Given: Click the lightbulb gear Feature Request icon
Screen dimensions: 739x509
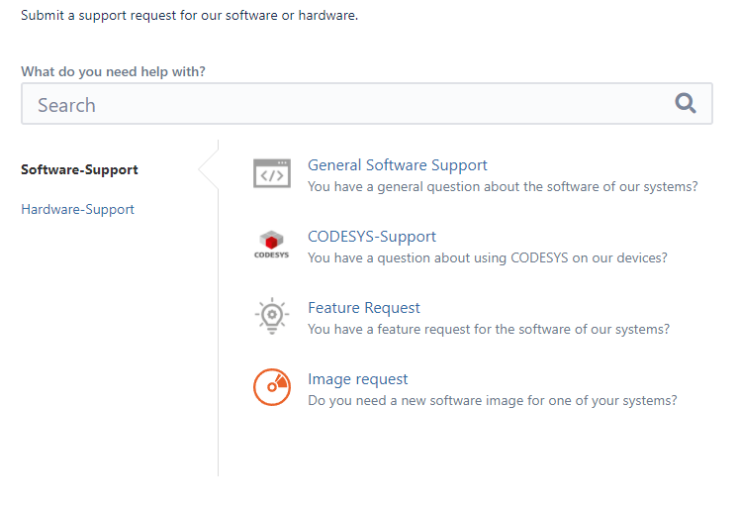Looking at the screenshot, I should tap(272, 316).
